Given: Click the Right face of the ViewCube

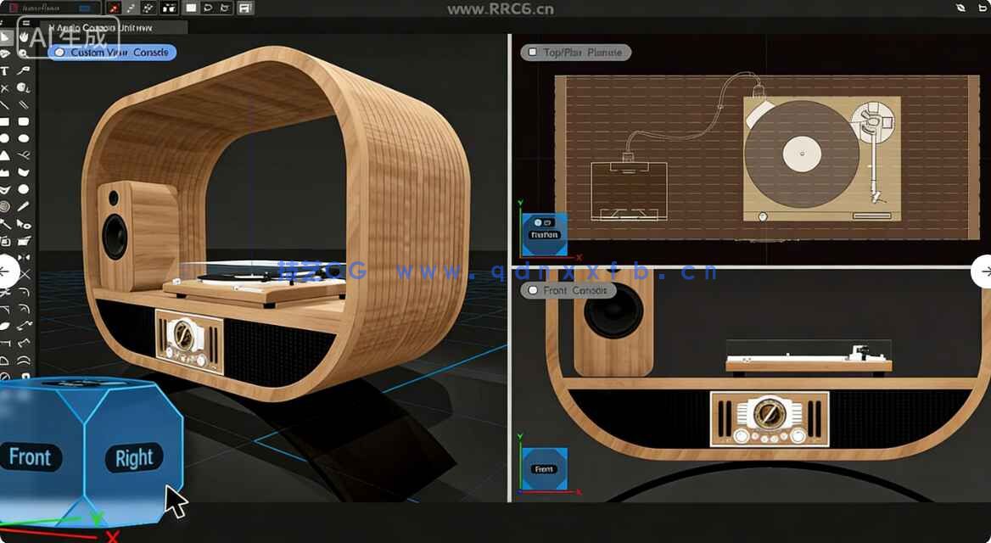Looking at the screenshot, I should click(133, 456).
